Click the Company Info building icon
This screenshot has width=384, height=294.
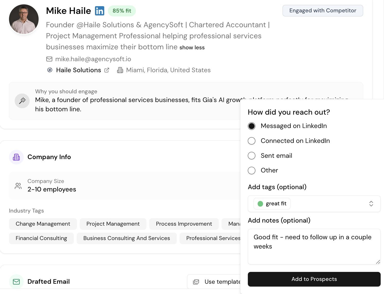click(x=16, y=157)
